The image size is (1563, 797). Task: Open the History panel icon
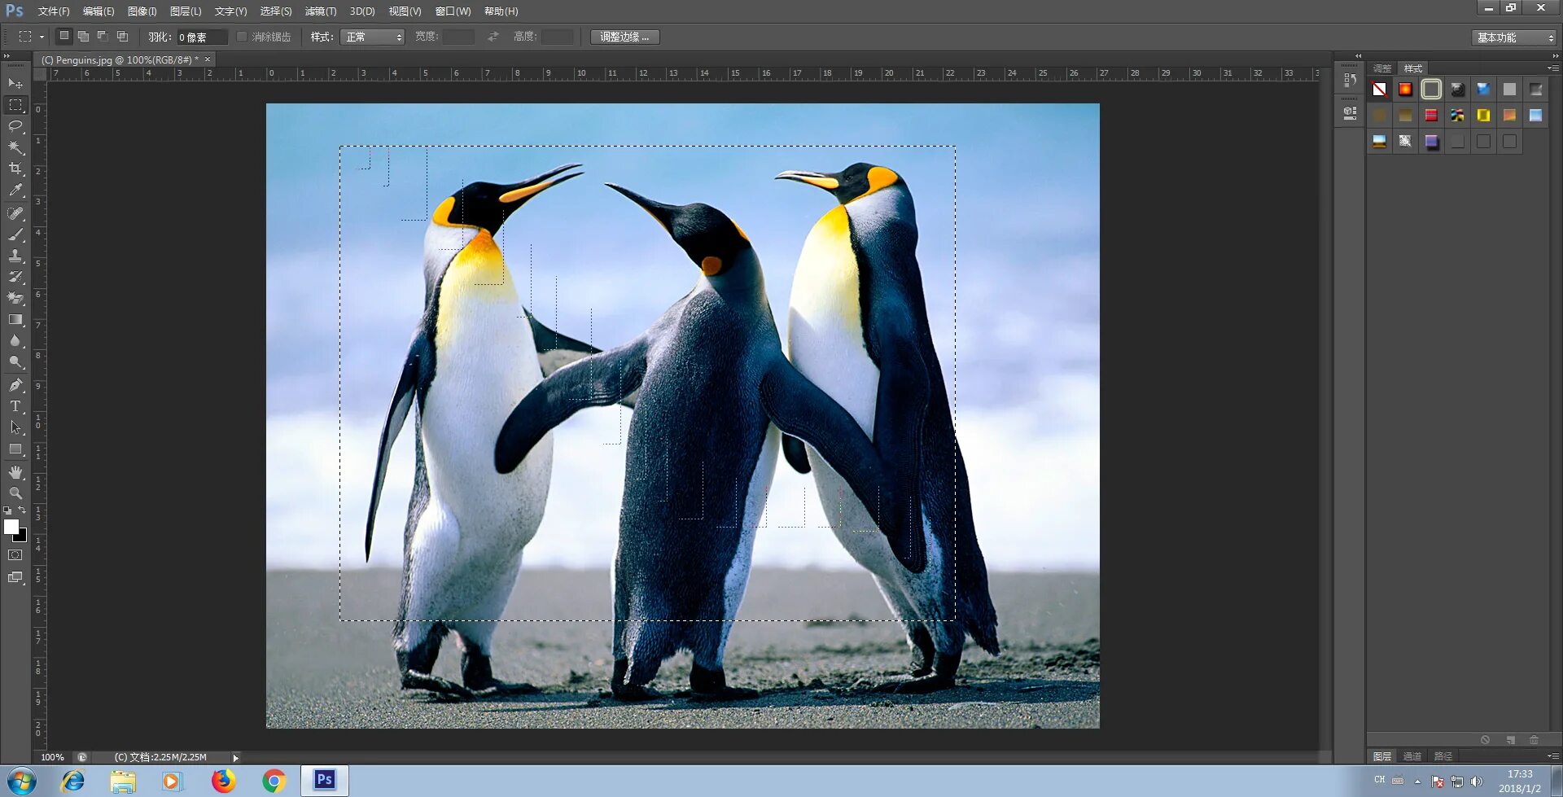point(1350,80)
